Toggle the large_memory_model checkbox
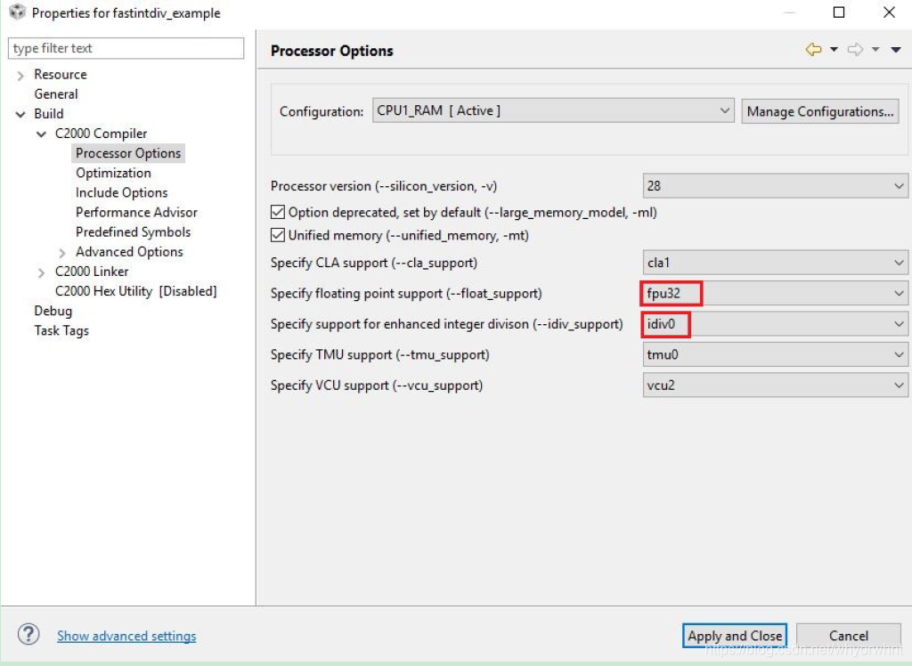912x666 pixels. click(278, 212)
